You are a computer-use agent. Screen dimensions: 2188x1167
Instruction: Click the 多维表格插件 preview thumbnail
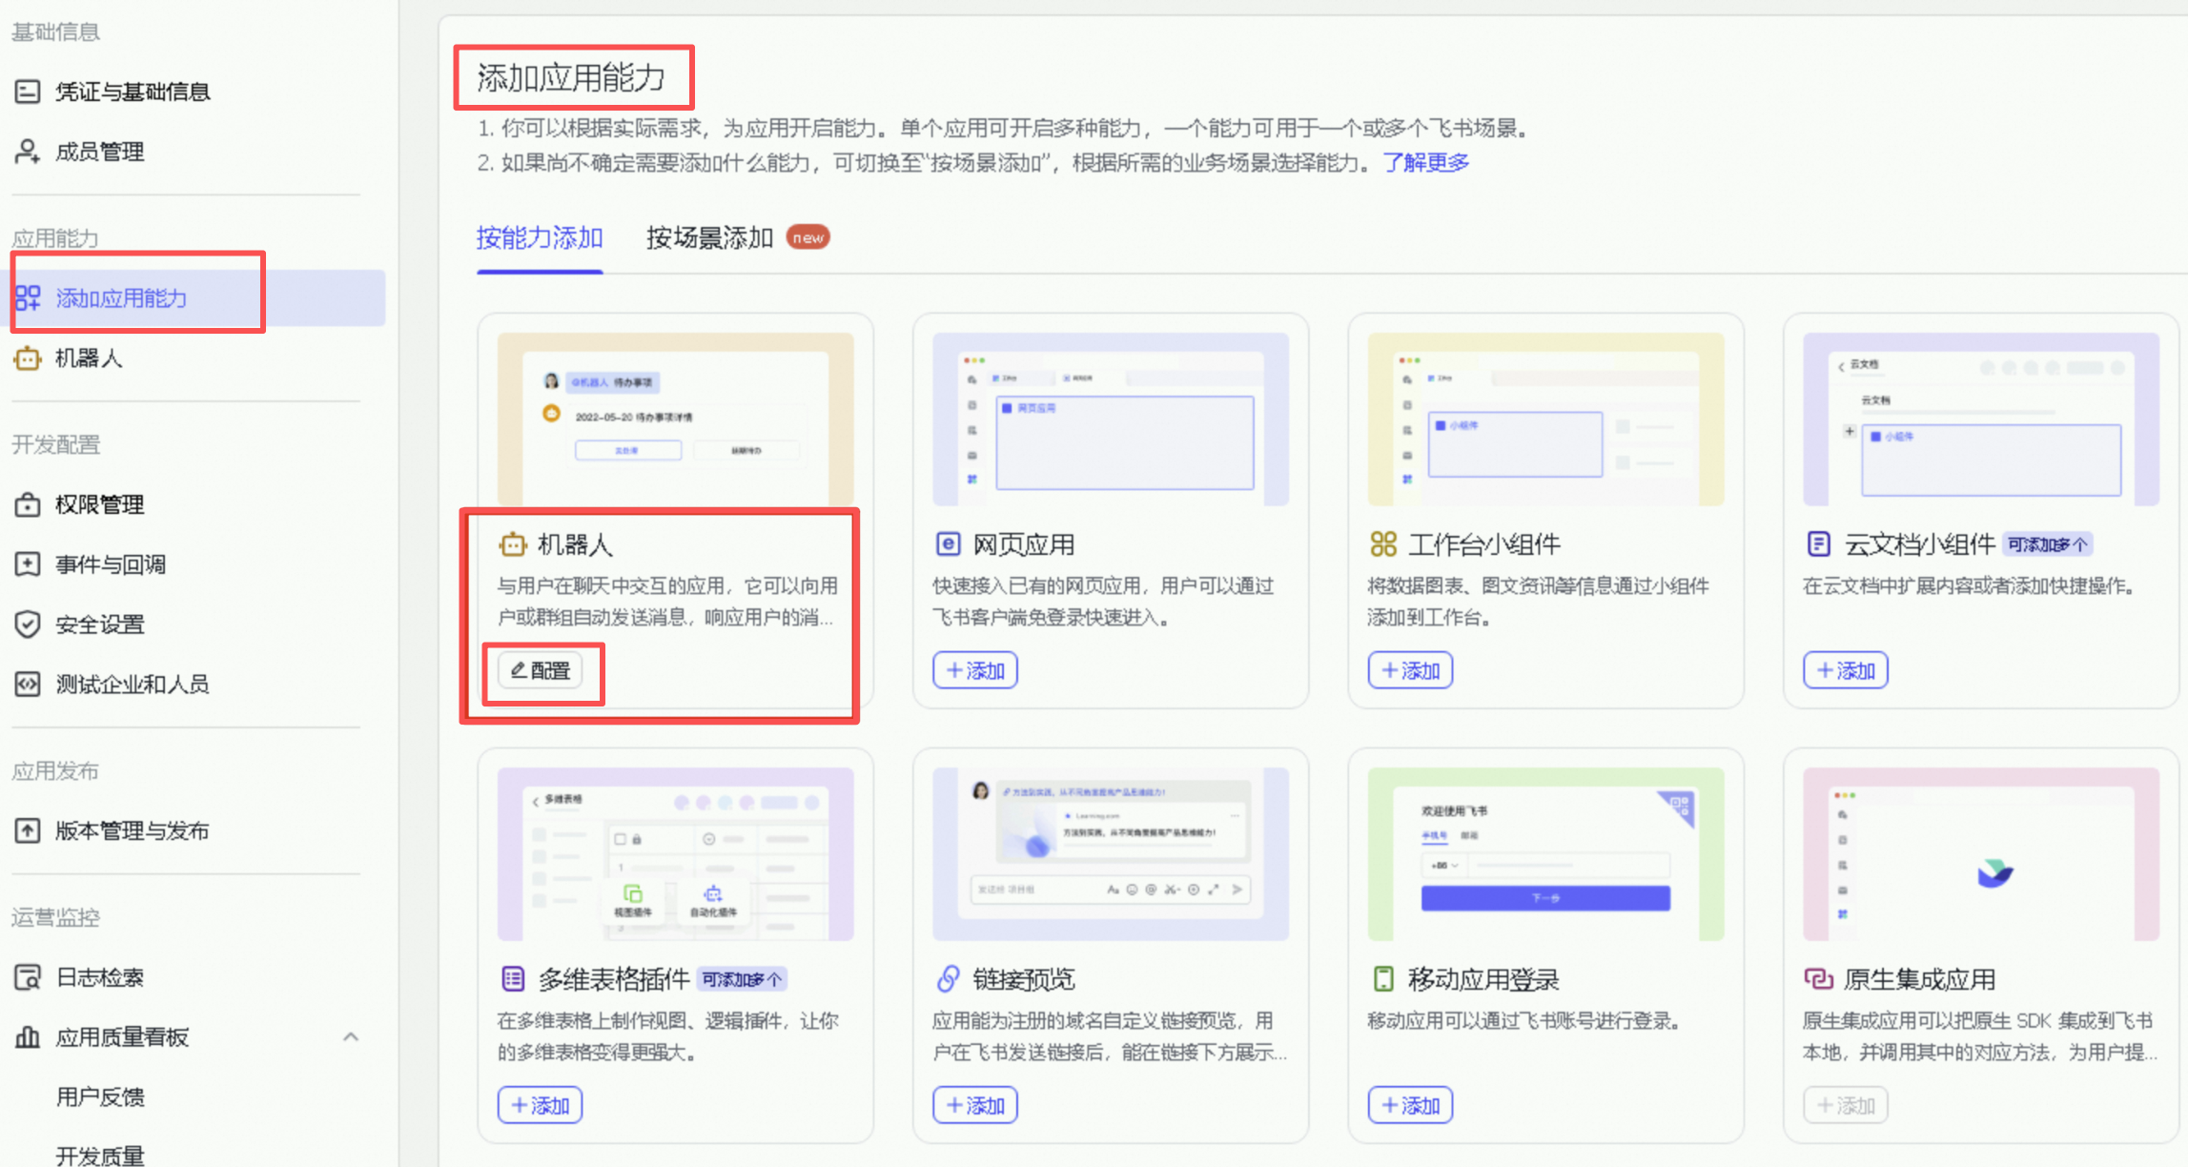pyautogui.click(x=675, y=853)
